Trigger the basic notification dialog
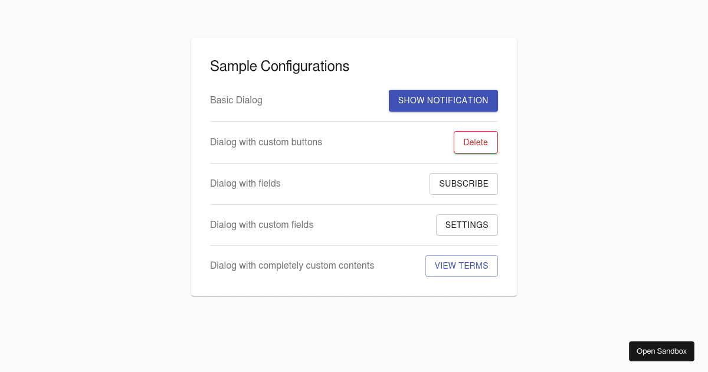The image size is (708, 372). click(443, 100)
